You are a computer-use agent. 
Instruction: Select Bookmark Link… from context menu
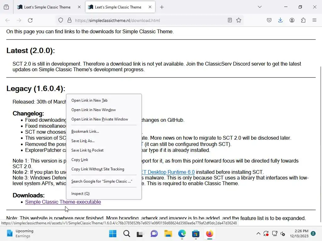[x=104, y=131]
